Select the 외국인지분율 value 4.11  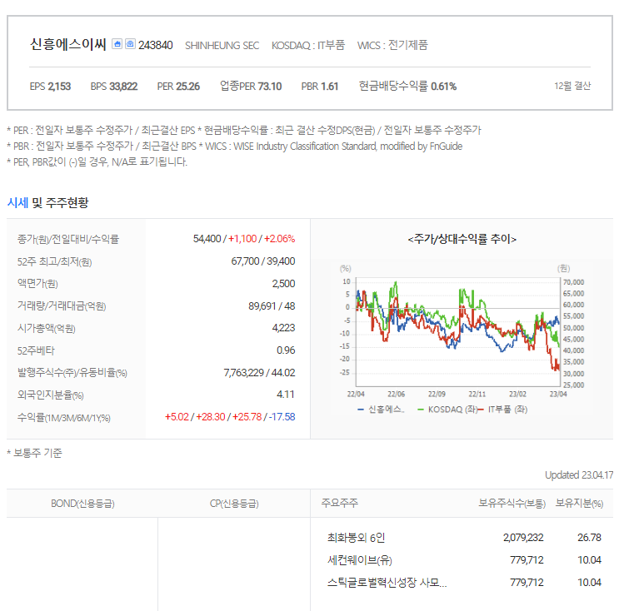(286, 395)
